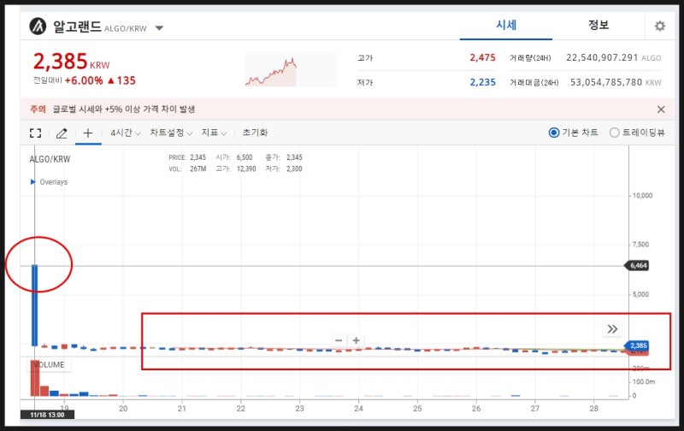
Task: Select the crosshair plus tool
Action: [88, 133]
